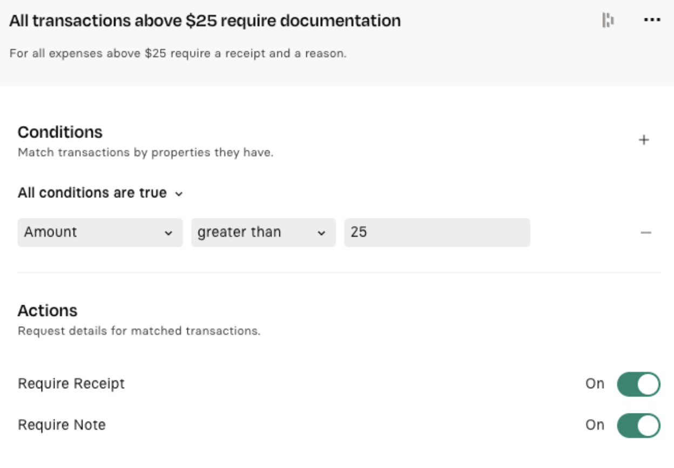Click the rule description about receipt and reason
Image resolution: width=674 pixels, height=468 pixels.
[178, 54]
